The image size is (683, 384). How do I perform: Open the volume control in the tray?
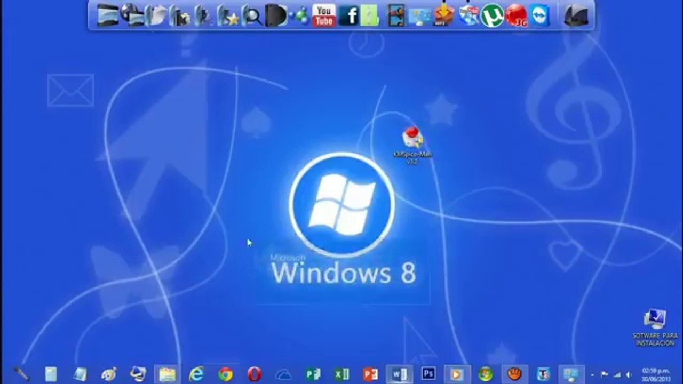coord(628,375)
